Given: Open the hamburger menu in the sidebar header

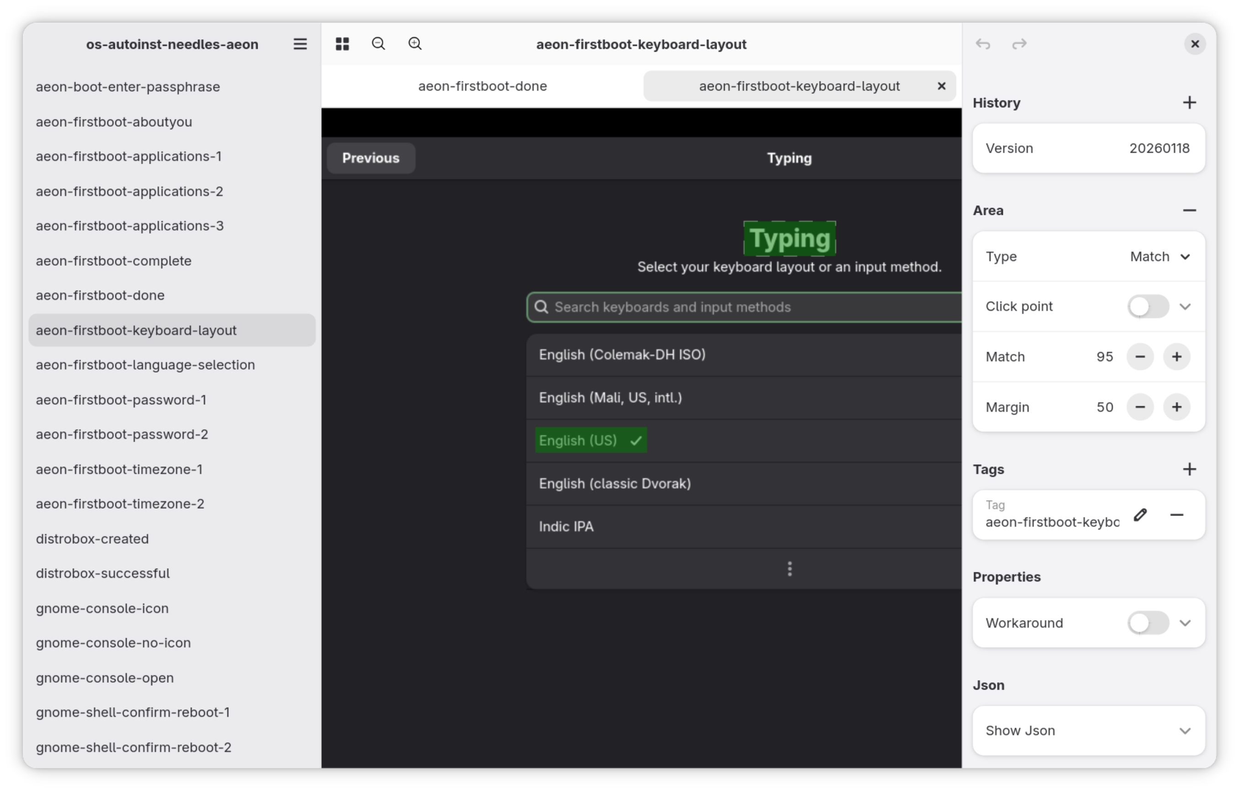Looking at the screenshot, I should [x=300, y=44].
